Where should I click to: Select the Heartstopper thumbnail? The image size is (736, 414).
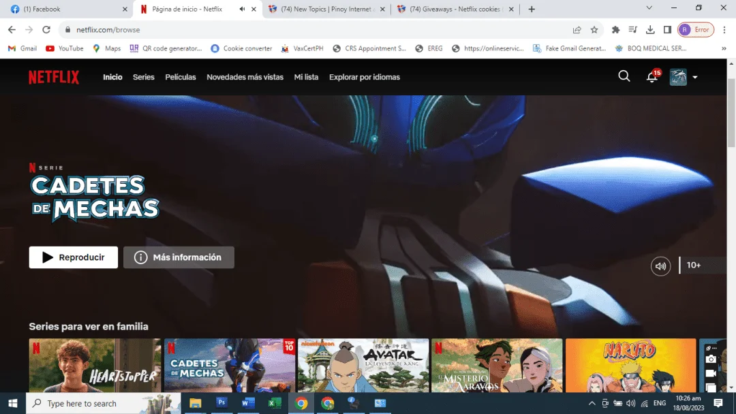tap(95, 365)
